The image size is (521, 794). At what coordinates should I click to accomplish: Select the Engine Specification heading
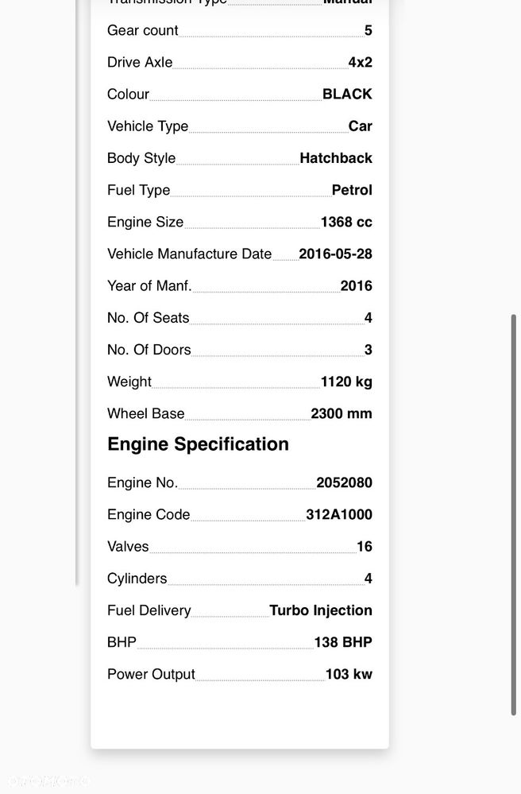click(198, 444)
